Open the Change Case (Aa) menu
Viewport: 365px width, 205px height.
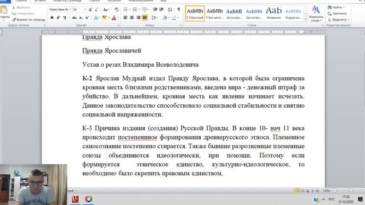tap(106, 10)
